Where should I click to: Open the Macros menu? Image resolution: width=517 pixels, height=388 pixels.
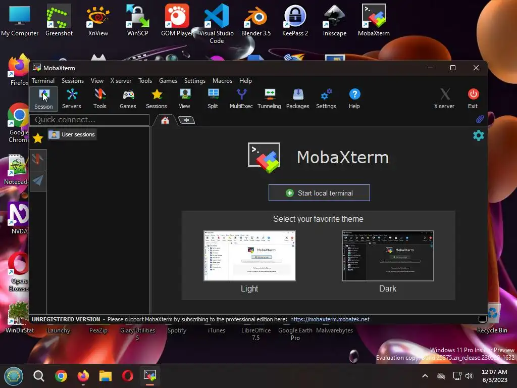(x=222, y=81)
